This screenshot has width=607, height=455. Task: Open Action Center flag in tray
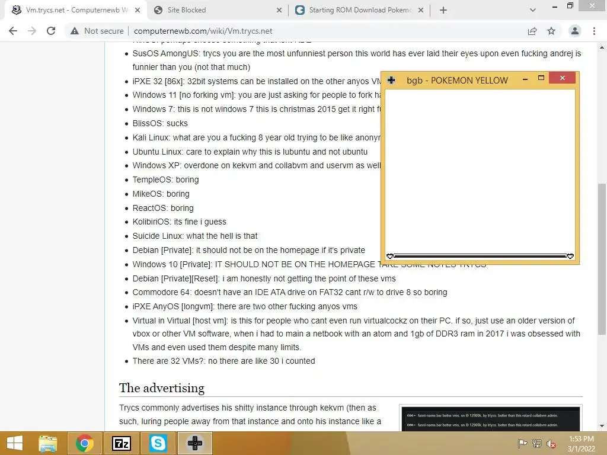[x=522, y=443]
